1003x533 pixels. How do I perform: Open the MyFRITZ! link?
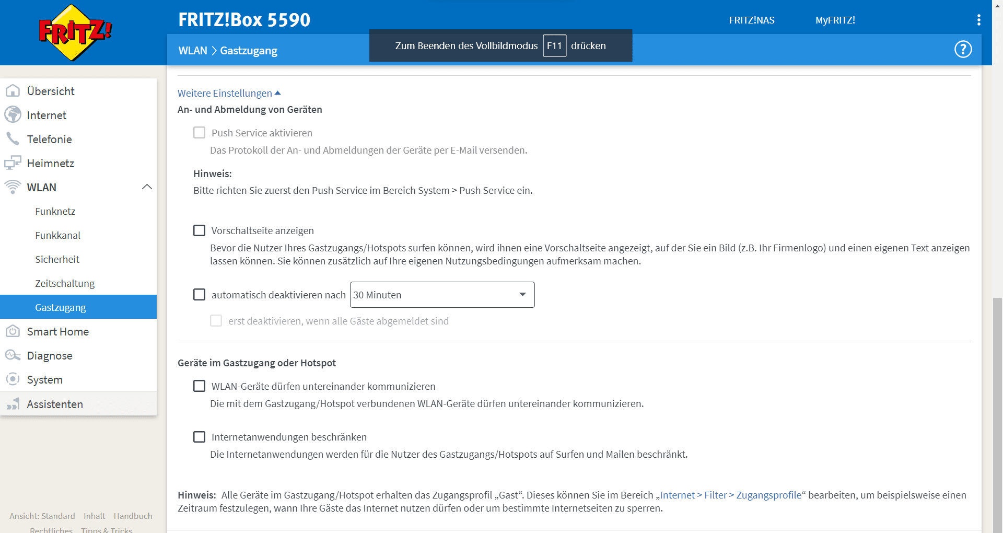pos(835,20)
